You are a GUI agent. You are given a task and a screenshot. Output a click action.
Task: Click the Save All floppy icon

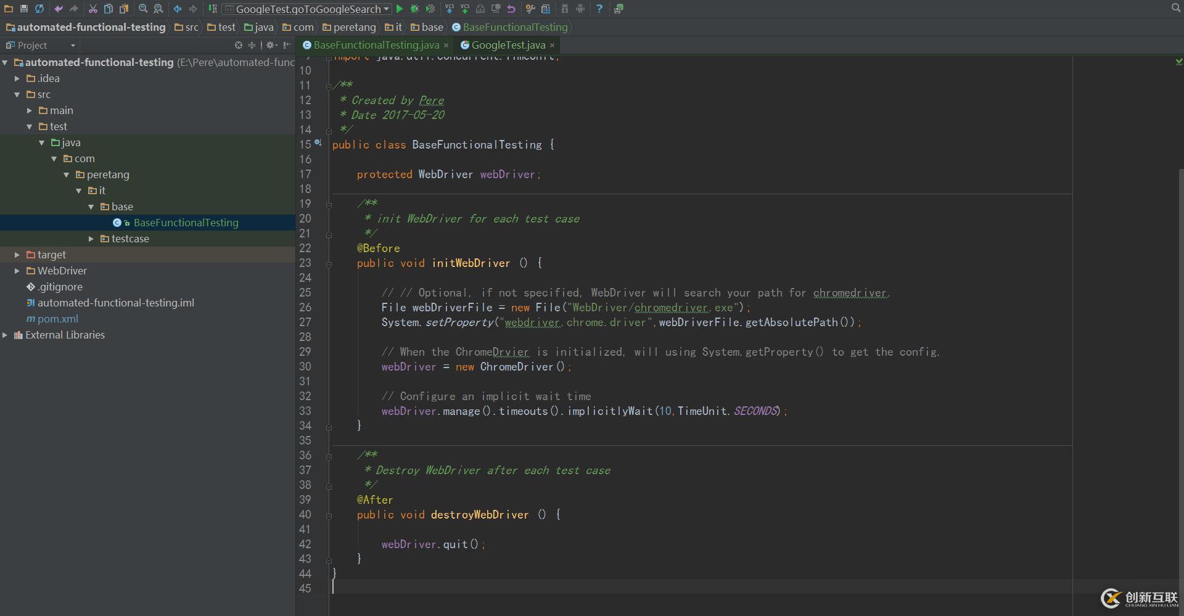tap(24, 9)
